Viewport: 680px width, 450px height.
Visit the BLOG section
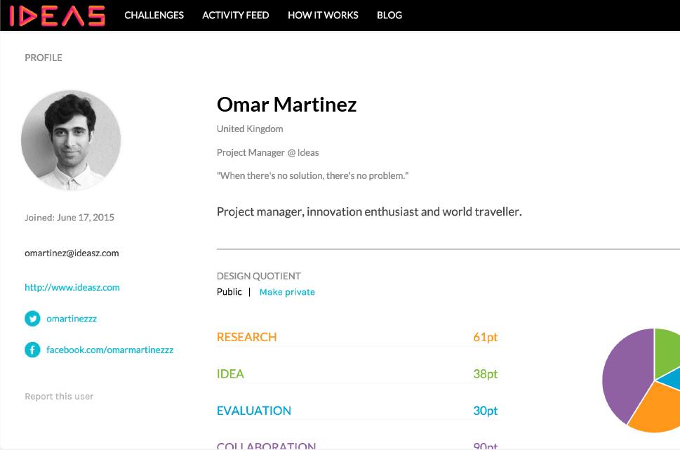pyautogui.click(x=389, y=15)
